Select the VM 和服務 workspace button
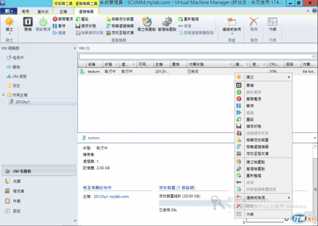Image resolution: width=318 pixels, height=226 pixels. [x=39, y=171]
